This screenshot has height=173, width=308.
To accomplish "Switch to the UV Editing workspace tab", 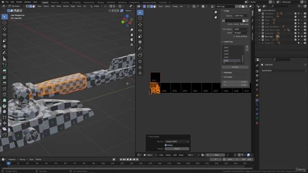I will pos(76,2).
